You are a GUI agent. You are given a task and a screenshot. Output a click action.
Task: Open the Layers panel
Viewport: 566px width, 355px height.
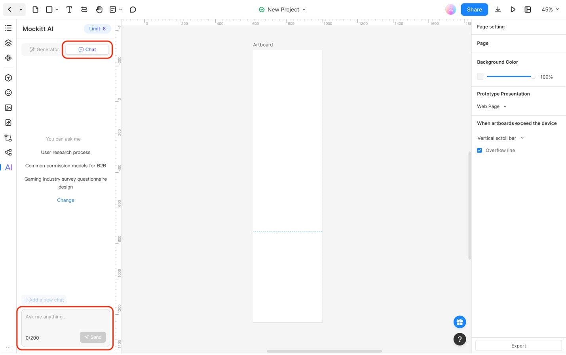click(8, 43)
